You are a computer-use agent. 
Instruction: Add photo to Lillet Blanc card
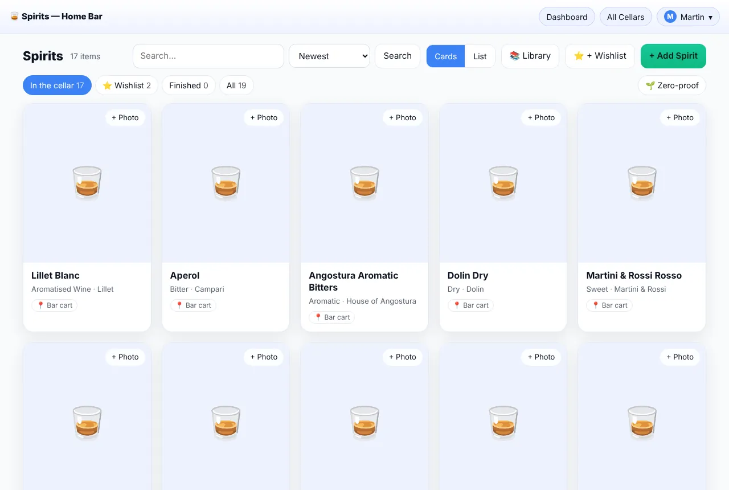click(x=125, y=117)
